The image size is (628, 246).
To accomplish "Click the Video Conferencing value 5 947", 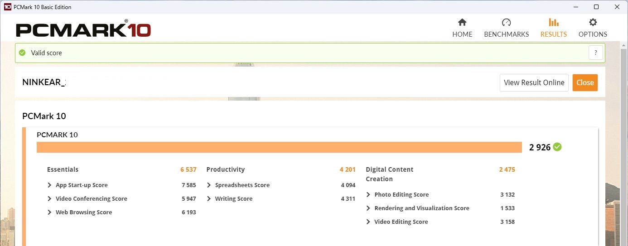I will click(x=188, y=199).
